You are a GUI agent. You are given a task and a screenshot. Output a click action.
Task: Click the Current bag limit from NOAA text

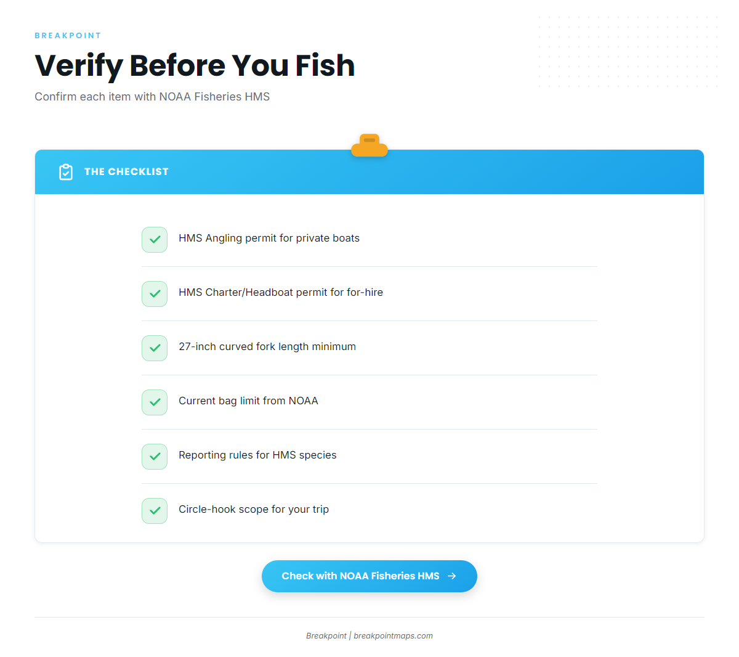coord(248,401)
